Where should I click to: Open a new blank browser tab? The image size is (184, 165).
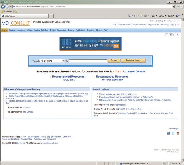51,16
